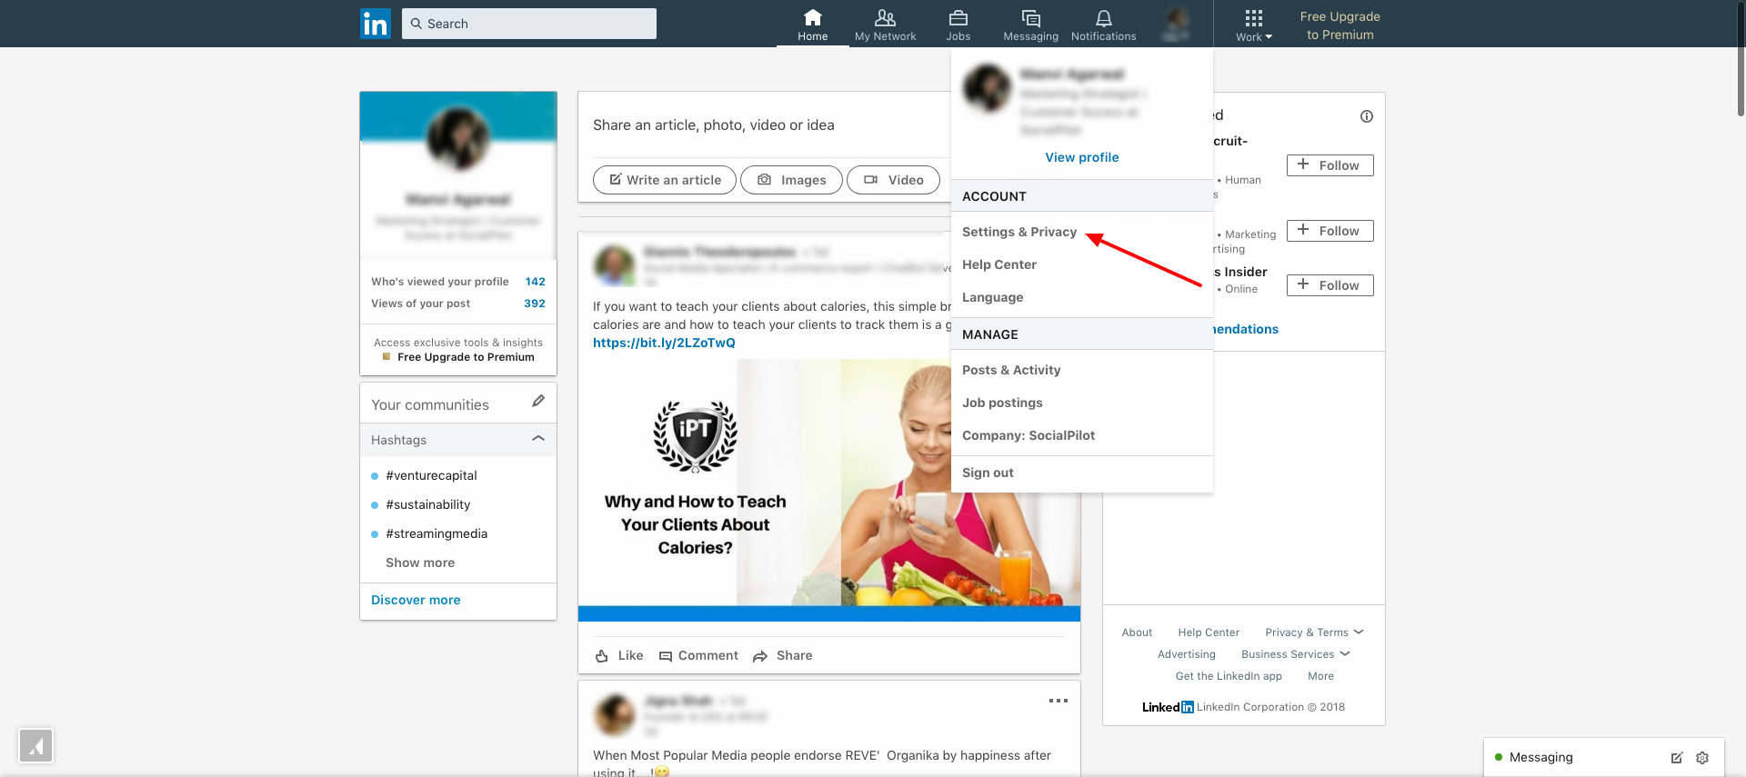Click the pencil icon beside Your communities
The width and height of the screenshot is (1746, 777).
coord(538,401)
